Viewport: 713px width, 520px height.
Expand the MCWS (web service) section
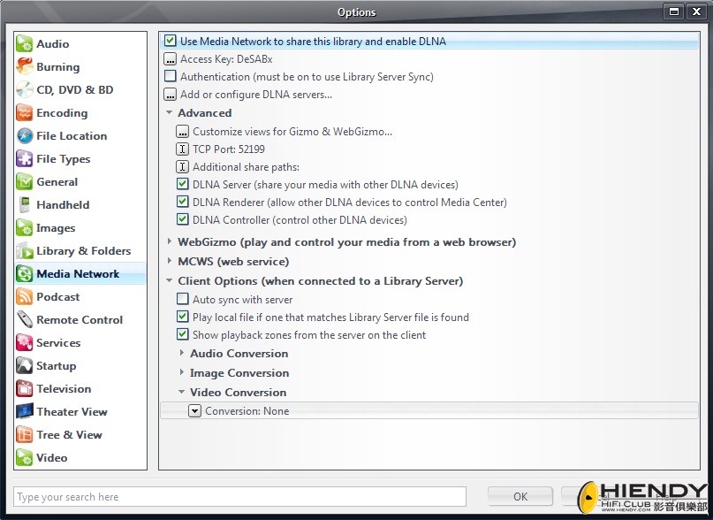[169, 261]
